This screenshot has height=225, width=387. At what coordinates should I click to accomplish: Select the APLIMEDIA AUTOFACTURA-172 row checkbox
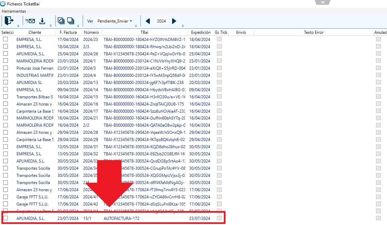pyautogui.click(x=5, y=218)
